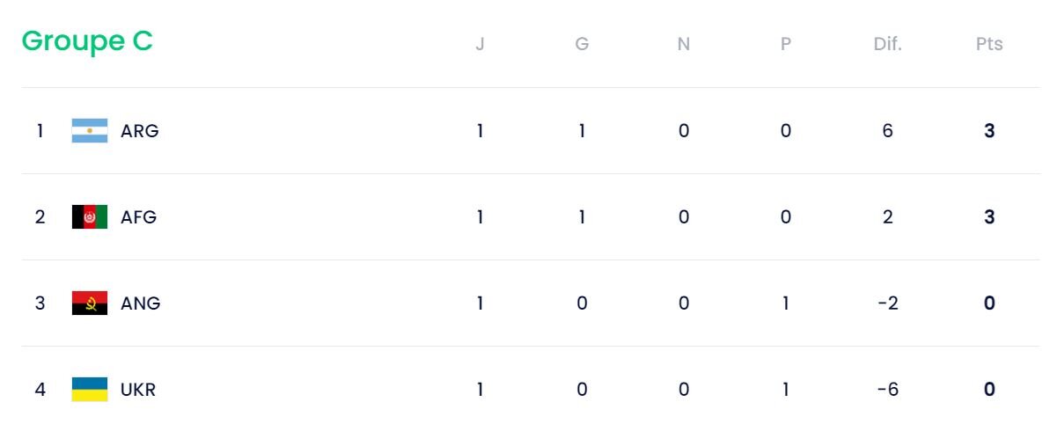
Task: Click Ukraine's goal difference value -6
Action: (887, 390)
